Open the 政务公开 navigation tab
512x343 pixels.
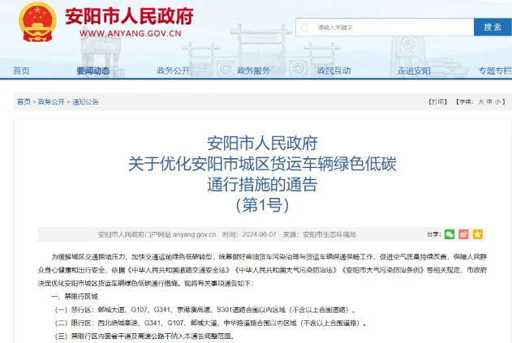(x=173, y=71)
